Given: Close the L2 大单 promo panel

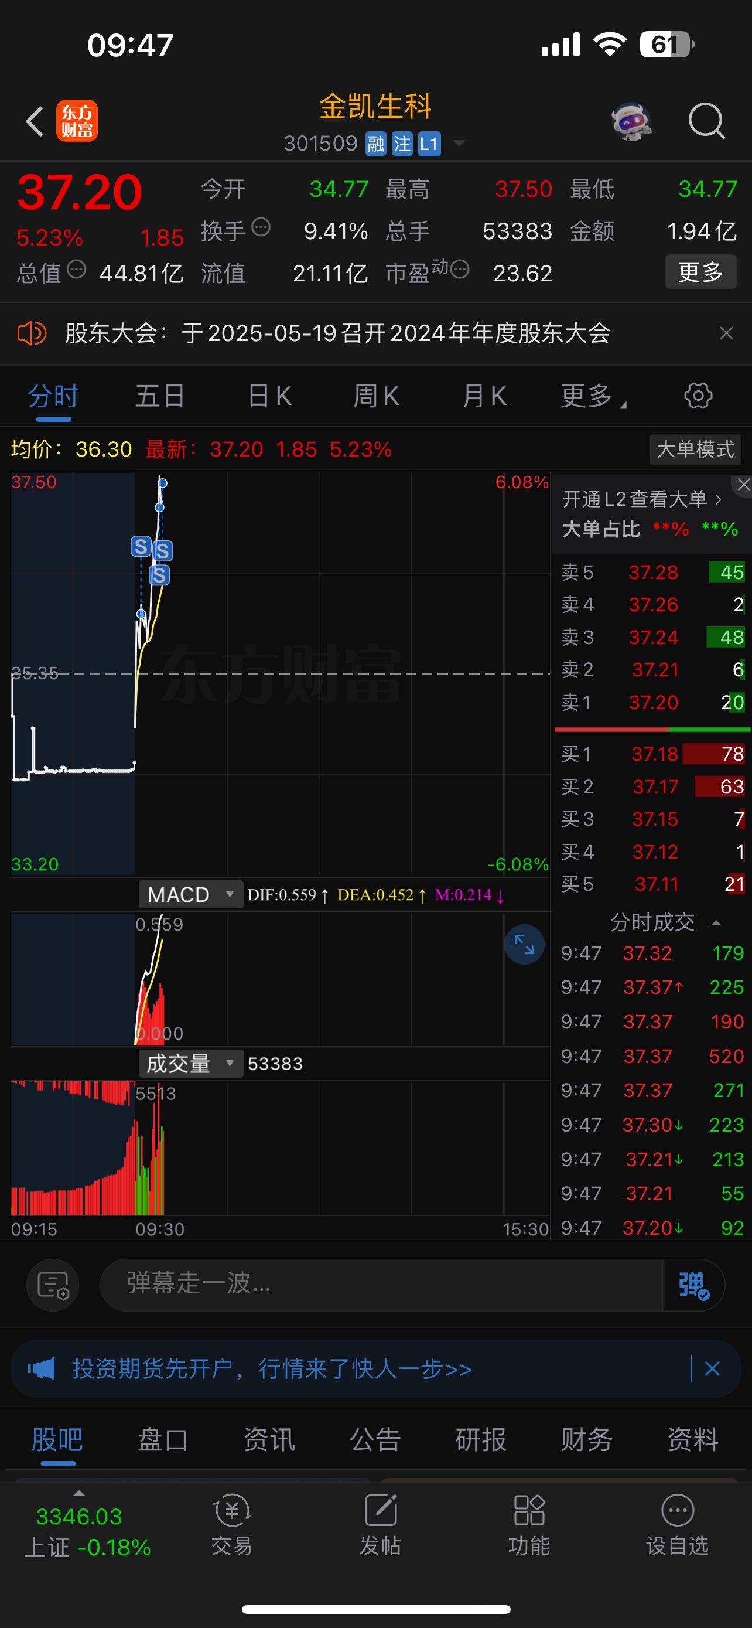Looking at the screenshot, I should tap(743, 485).
